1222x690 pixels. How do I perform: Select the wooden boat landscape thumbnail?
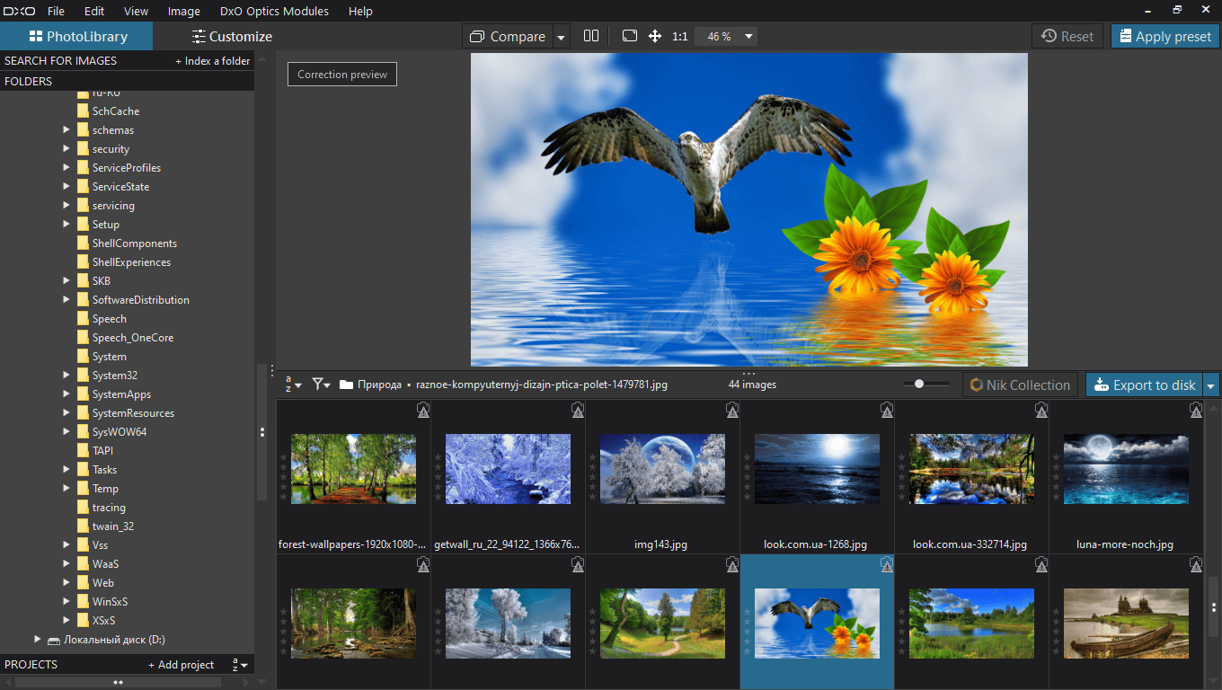[x=1126, y=623]
